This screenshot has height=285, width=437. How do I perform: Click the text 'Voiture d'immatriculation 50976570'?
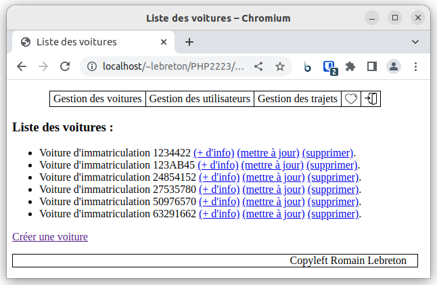118,202
